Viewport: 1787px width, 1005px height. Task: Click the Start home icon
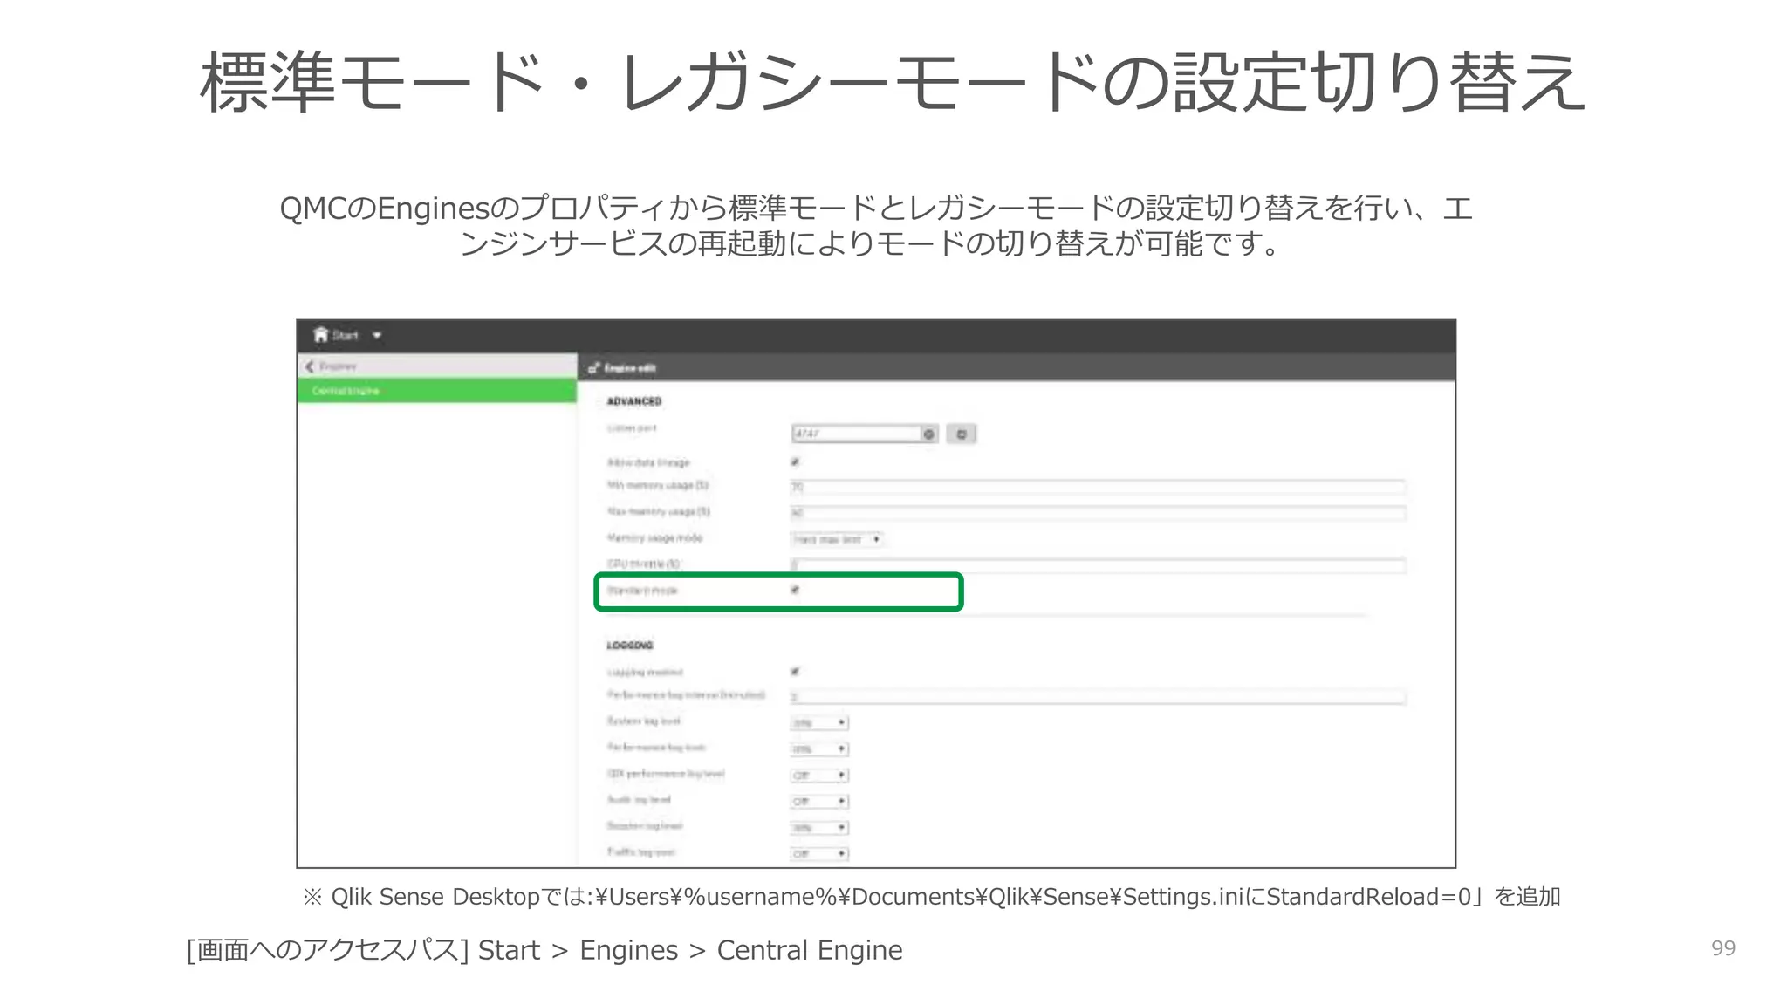coord(320,335)
